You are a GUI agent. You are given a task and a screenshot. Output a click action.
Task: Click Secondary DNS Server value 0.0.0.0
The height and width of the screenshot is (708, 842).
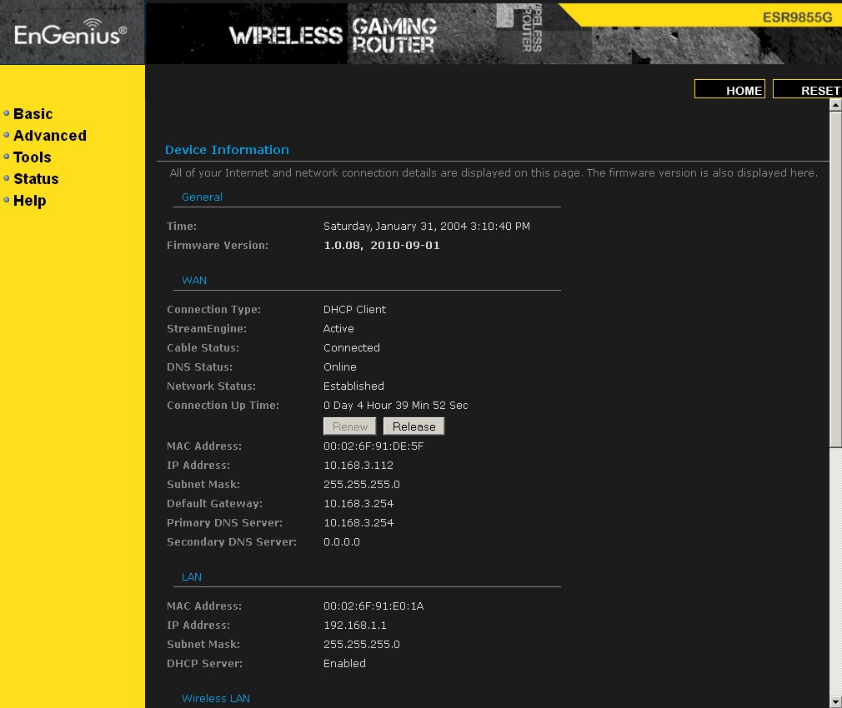tap(342, 541)
